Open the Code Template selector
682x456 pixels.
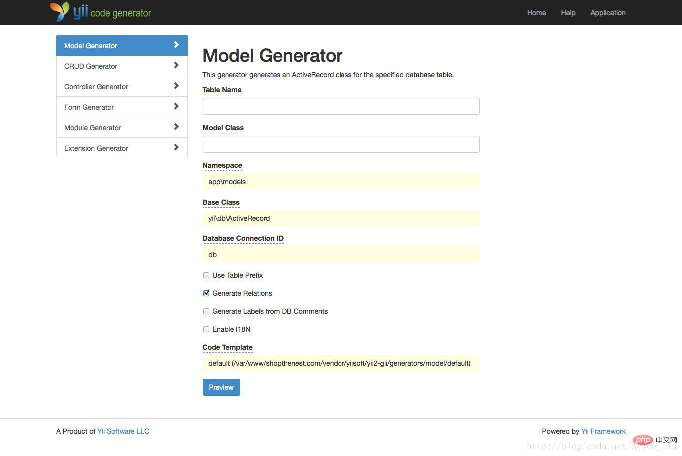point(341,363)
